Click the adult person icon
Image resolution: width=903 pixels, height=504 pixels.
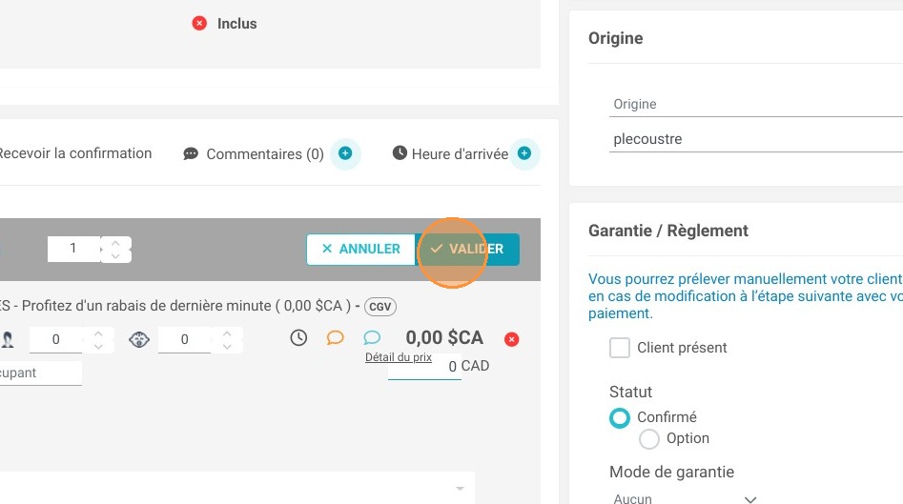pos(8,339)
